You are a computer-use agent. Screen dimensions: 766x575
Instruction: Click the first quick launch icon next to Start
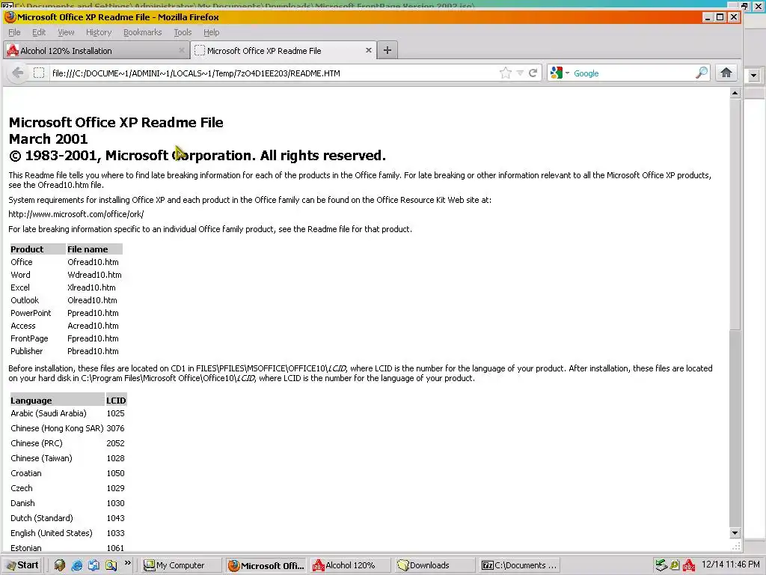point(60,565)
